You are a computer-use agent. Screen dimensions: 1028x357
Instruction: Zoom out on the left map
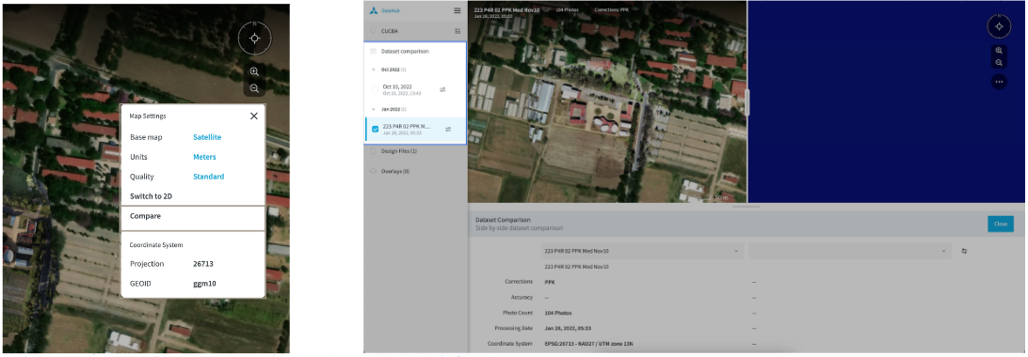(x=254, y=88)
